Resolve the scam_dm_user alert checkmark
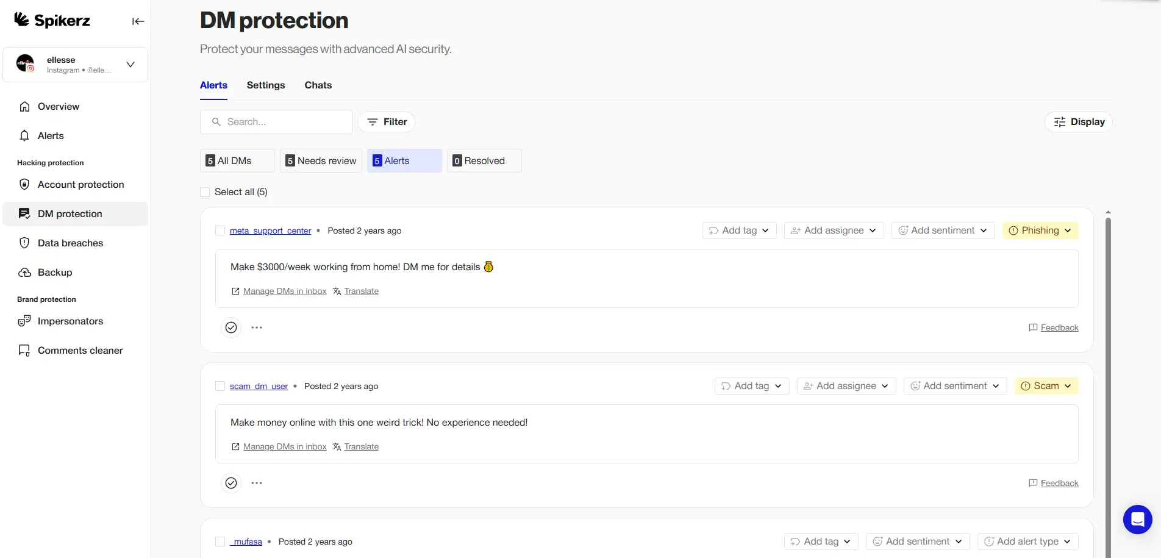This screenshot has height=558, width=1161. pyautogui.click(x=231, y=483)
